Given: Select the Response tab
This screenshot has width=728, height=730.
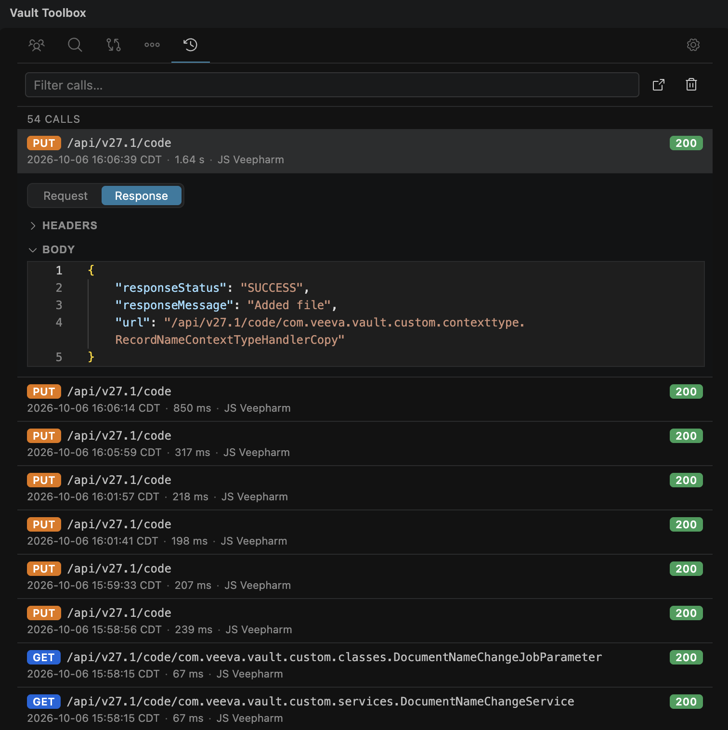Looking at the screenshot, I should (x=142, y=196).
